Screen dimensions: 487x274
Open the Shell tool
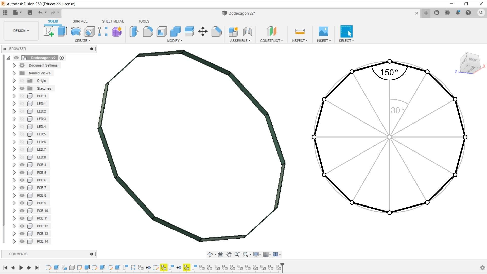pyautogui.click(x=162, y=31)
